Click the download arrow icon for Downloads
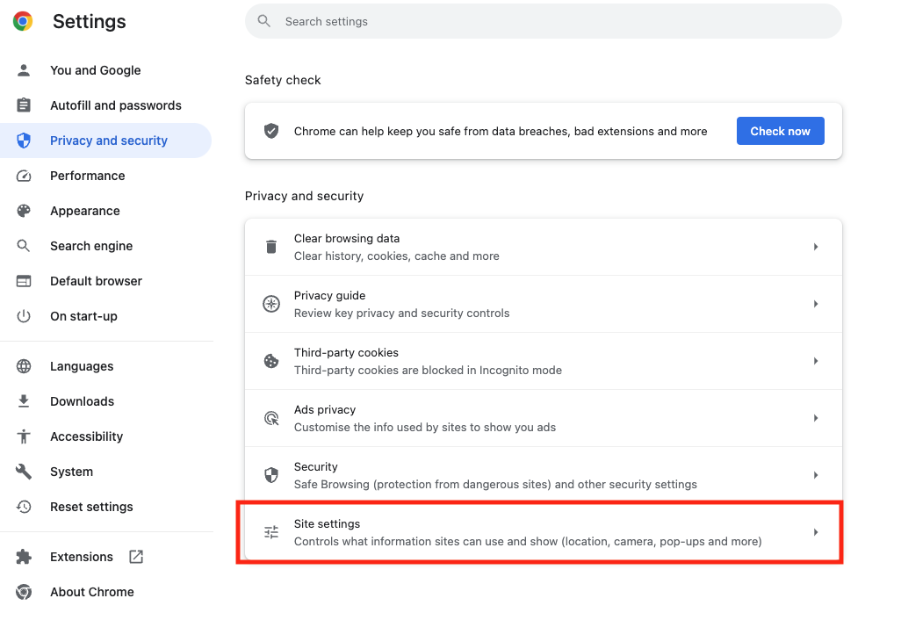This screenshot has height=620, width=901. pos(24,401)
